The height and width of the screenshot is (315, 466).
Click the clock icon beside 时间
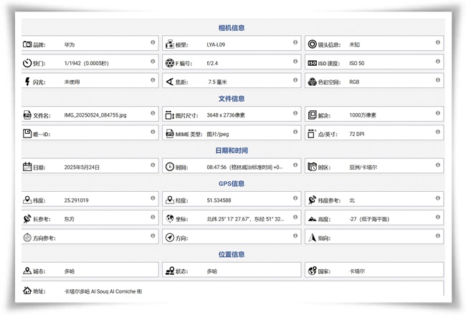170,167
